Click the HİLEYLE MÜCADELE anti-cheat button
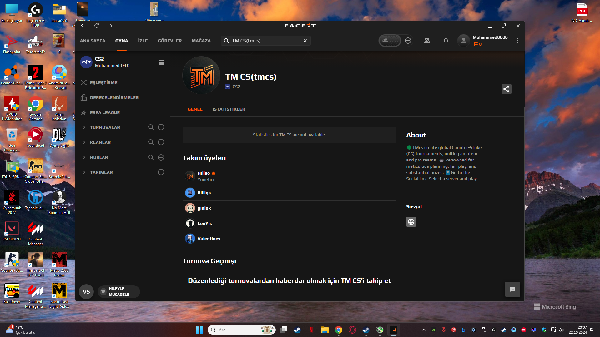 tap(118, 292)
